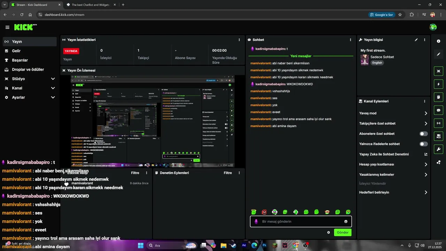This screenshot has height=251, width=446.
Task: Toggle the chat bubble widget icon in right sidebar
Action: click(x=438, y=110)
